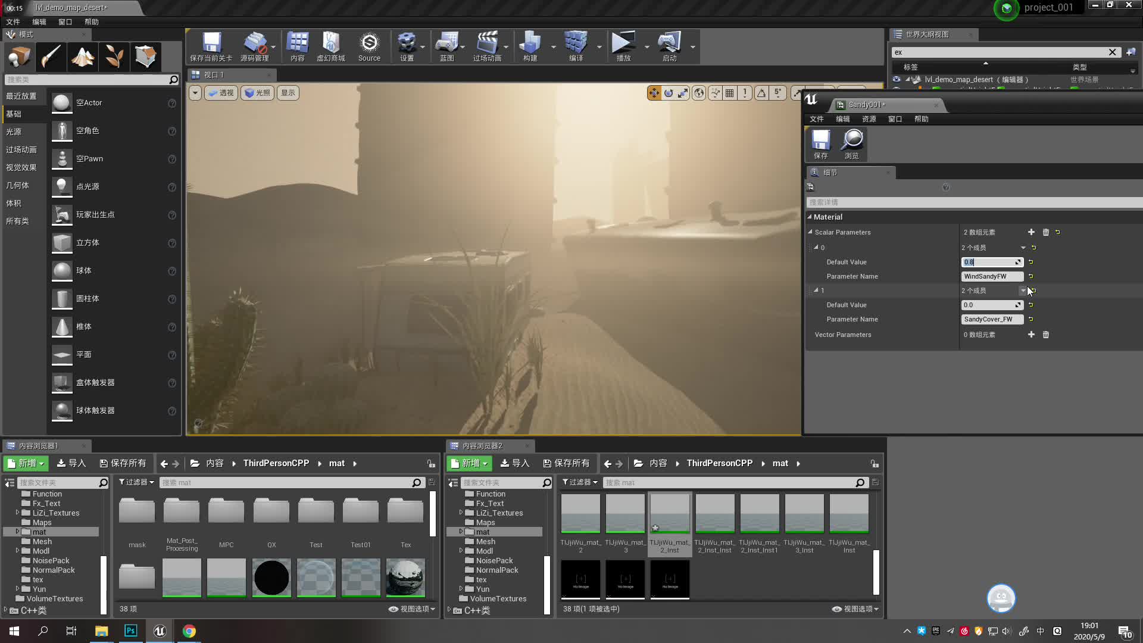The height and width of the screenshot is (643, 1143).
Task: Click the 构建 (Build) toolbar icon
Action: click(x=529, y=46)
